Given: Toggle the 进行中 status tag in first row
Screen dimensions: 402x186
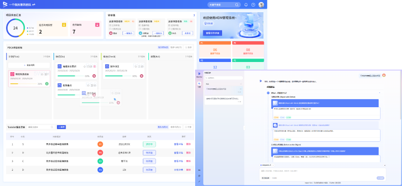Looking at the screenshot, I should click(x=149, y=144).
